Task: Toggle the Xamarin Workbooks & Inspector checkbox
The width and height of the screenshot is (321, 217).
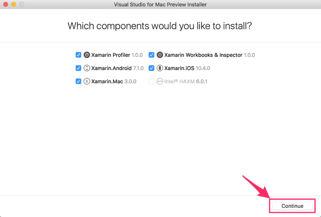Action: coord(151,55)
